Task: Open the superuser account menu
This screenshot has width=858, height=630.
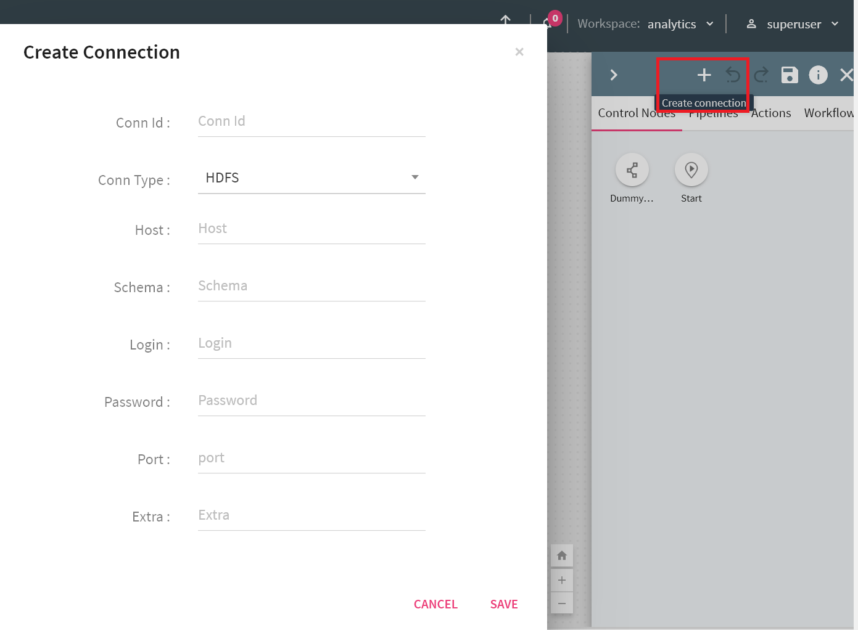Action: point(793,24)
